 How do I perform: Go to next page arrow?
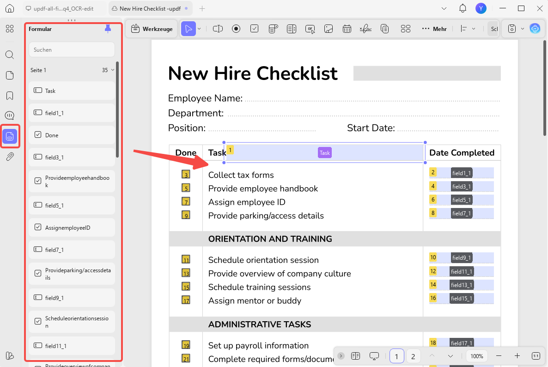tap(450, 356)
